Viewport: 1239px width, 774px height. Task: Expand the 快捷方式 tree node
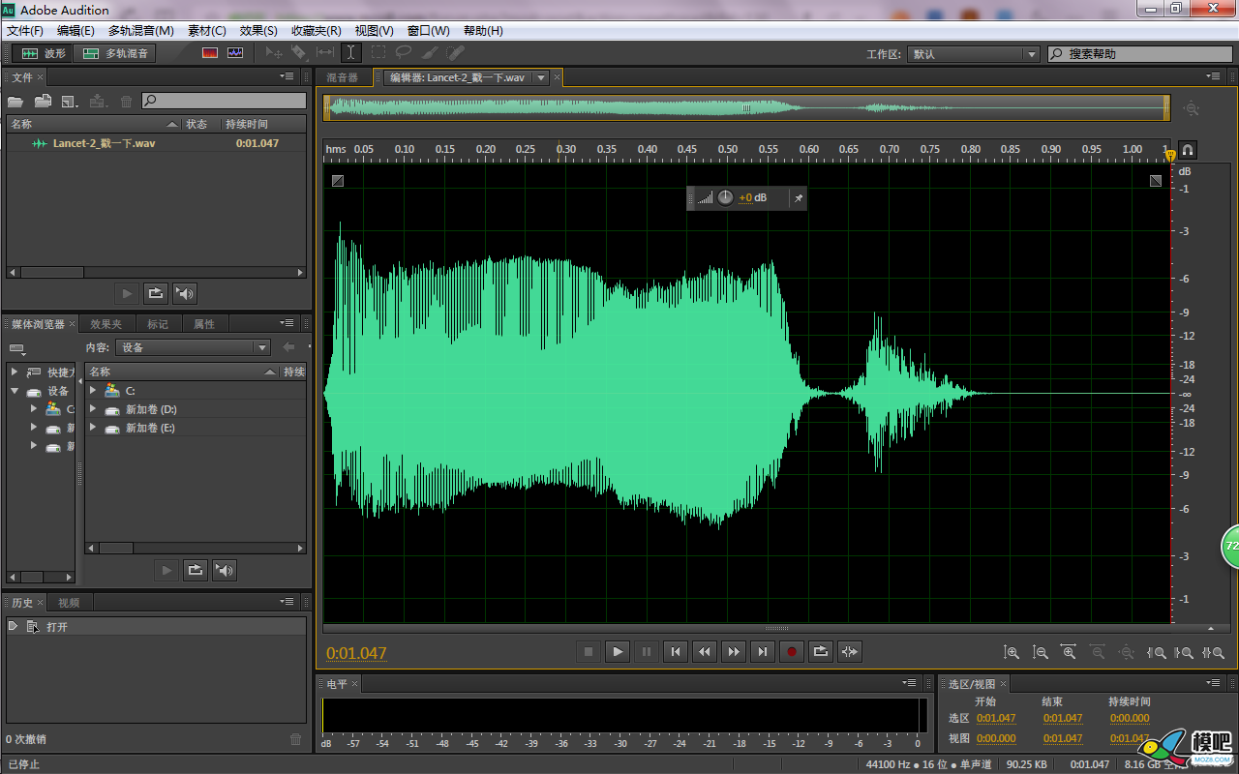point(15,372)
